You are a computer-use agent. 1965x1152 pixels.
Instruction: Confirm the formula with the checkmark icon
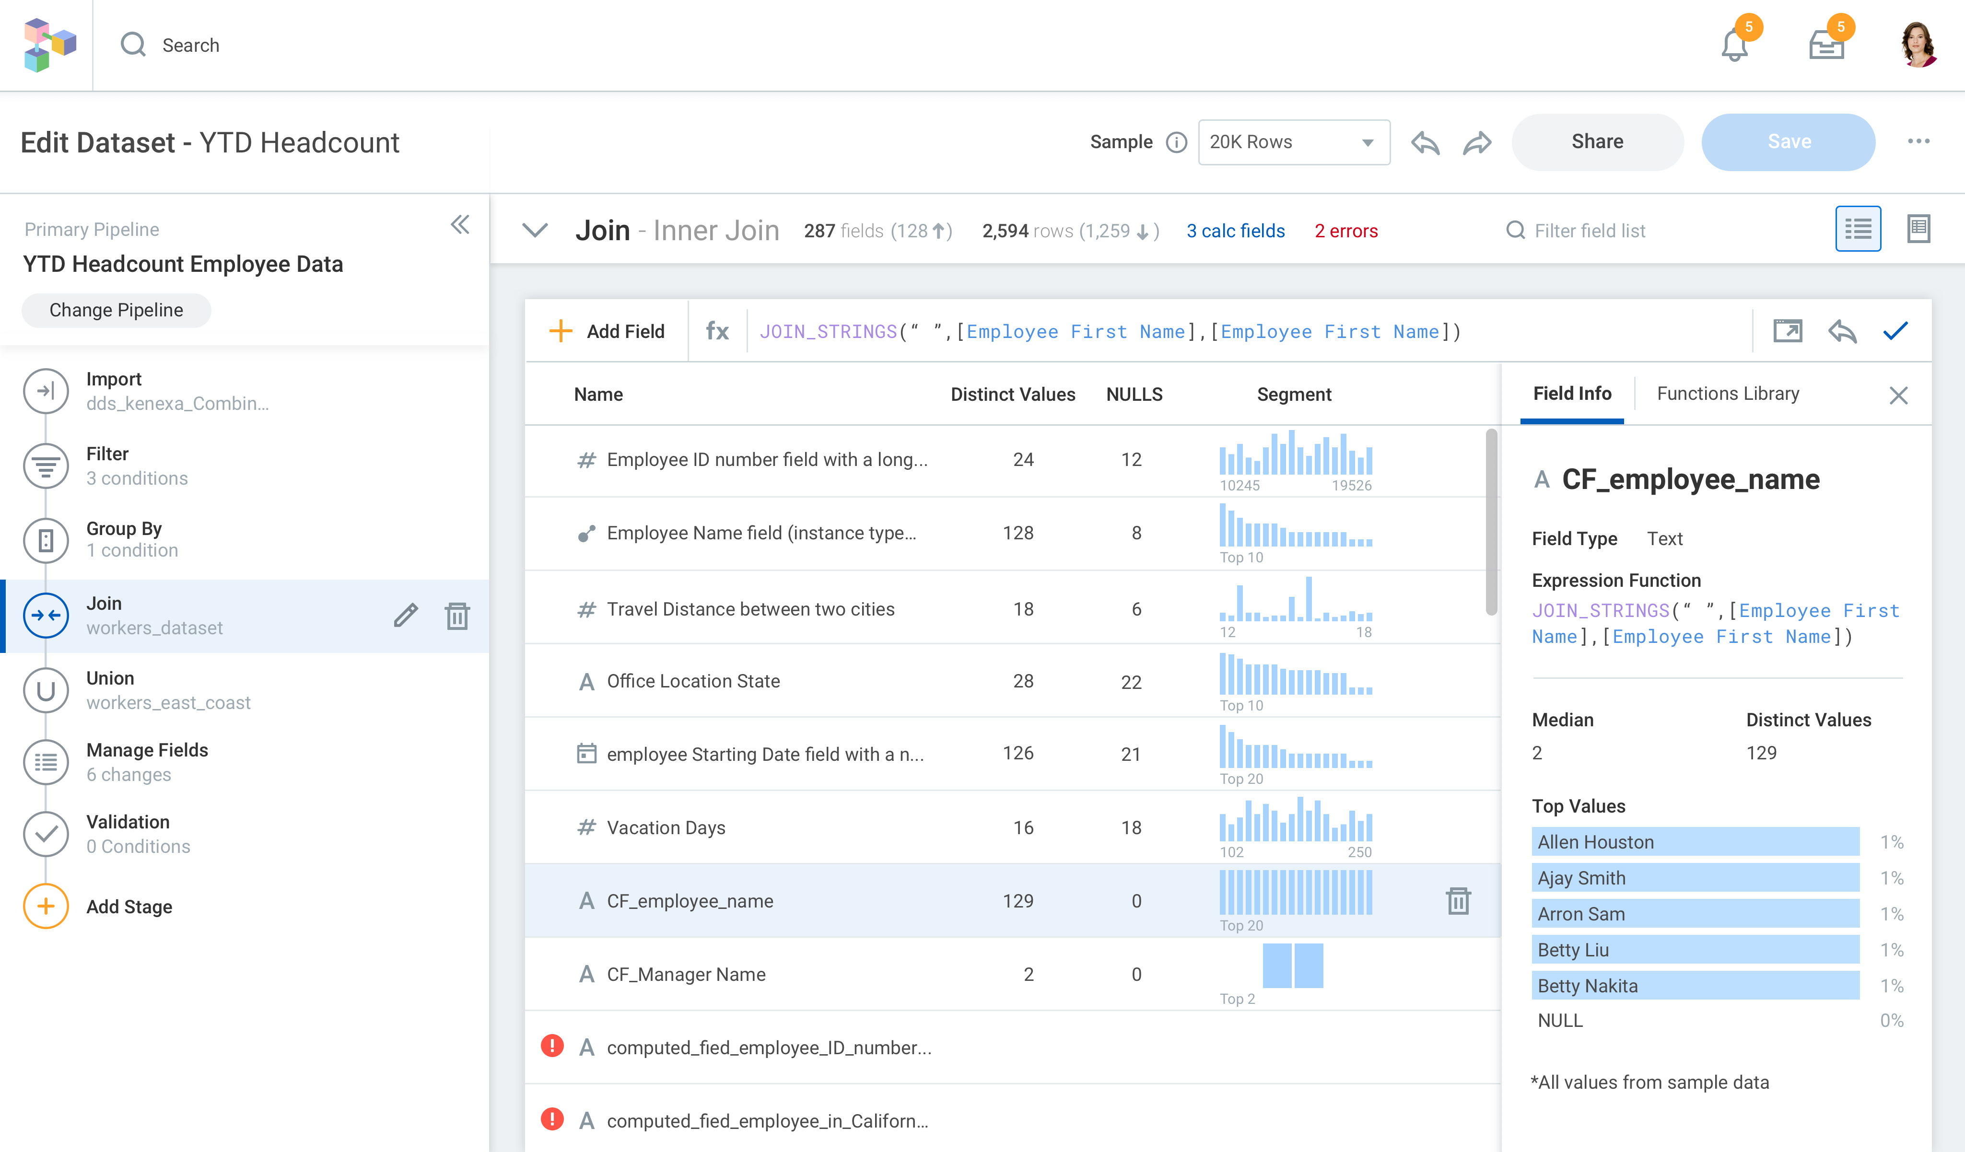[x=1895, y=331]
